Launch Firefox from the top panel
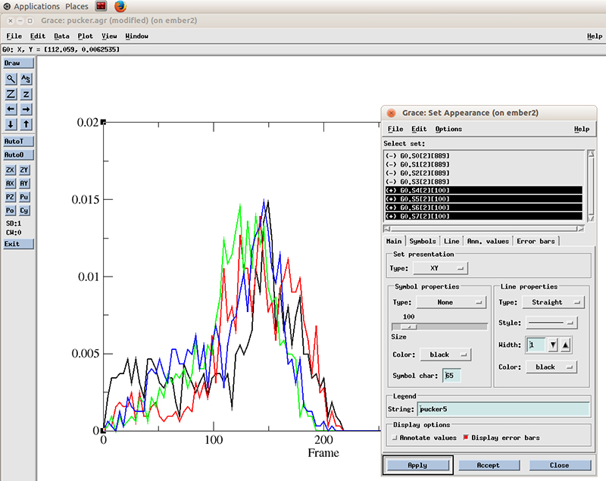The height and width of the screenshot is (481, 606). 120,6
